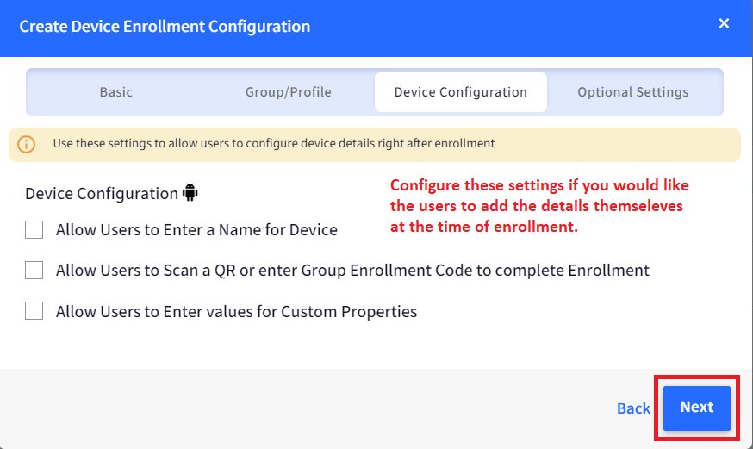Click the red annotation note text
753x449 pixels.
pos(539,205)
